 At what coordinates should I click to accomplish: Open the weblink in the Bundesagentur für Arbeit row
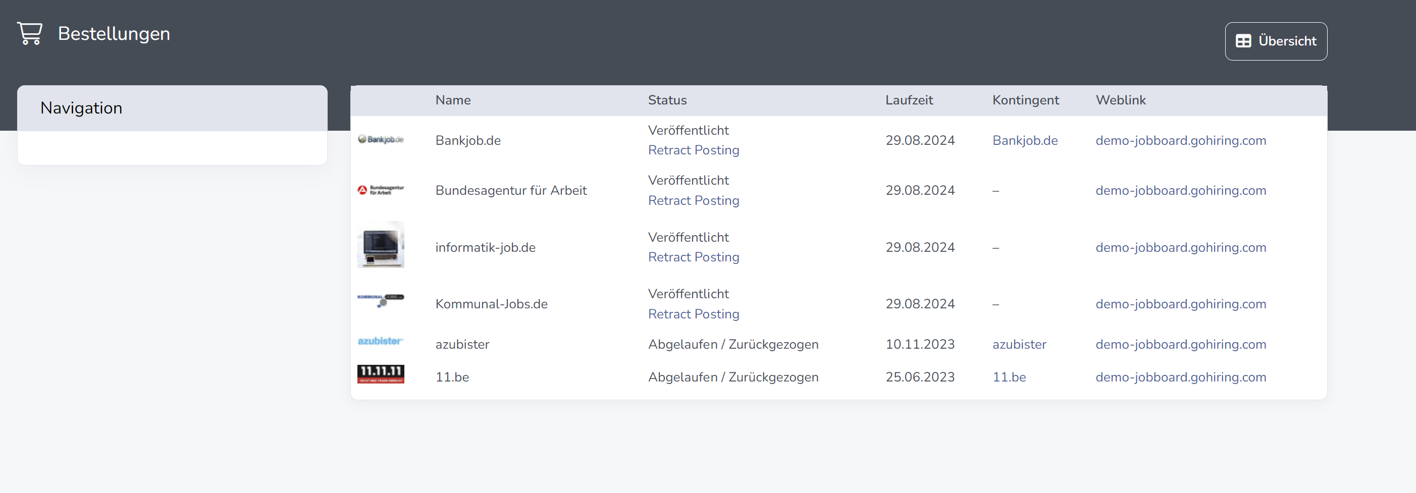1181,191
